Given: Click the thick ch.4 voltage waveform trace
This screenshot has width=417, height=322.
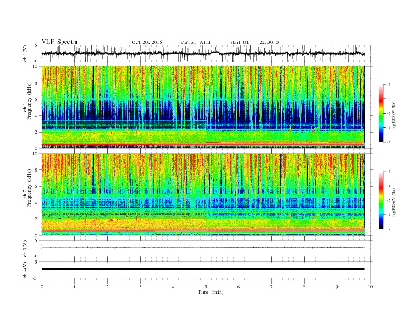Looking at the screenshot, I should point(203,269).
